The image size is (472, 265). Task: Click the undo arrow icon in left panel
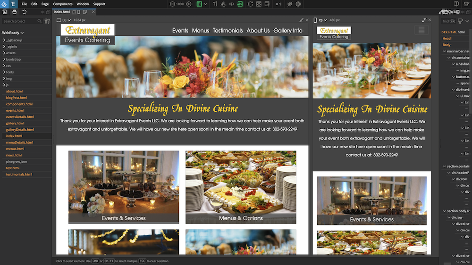[24, 12]
